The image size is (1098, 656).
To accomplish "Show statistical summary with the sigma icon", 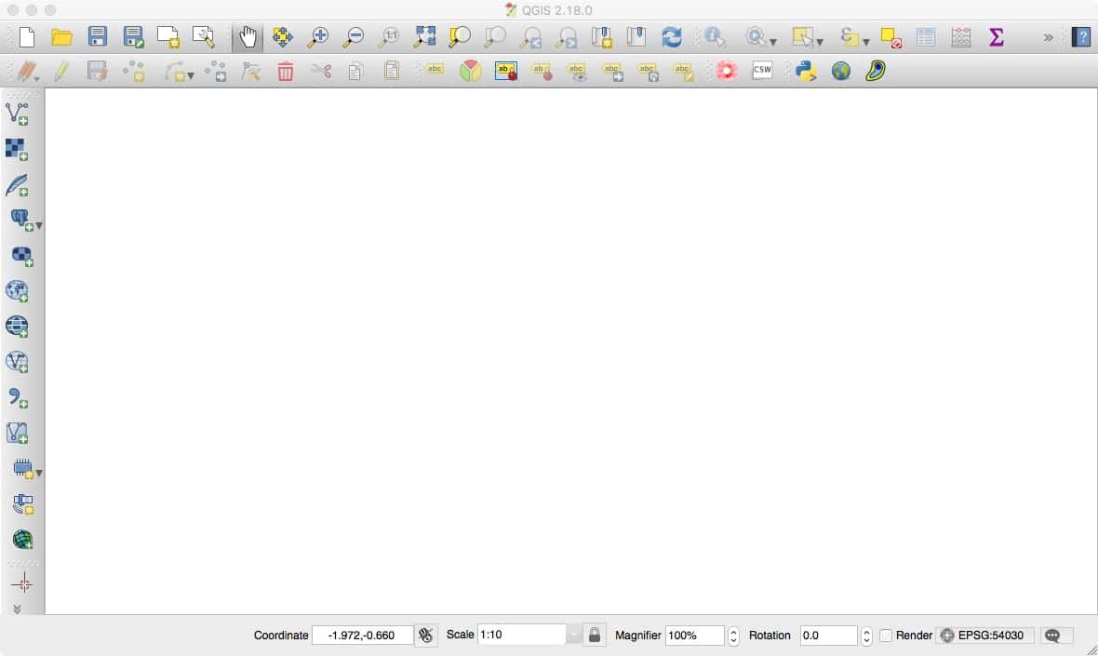I will click(x=996, y=37).
